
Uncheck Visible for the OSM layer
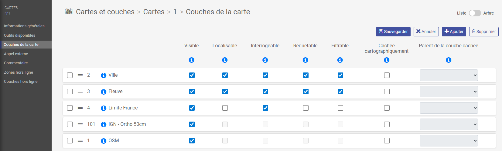point(192,141)
